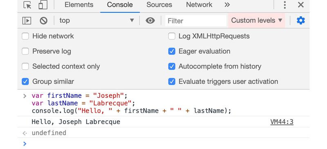Activate the inspect element picker icon
Image resolution: width=327 pixels, height=149 pixels.
[27, 5]
